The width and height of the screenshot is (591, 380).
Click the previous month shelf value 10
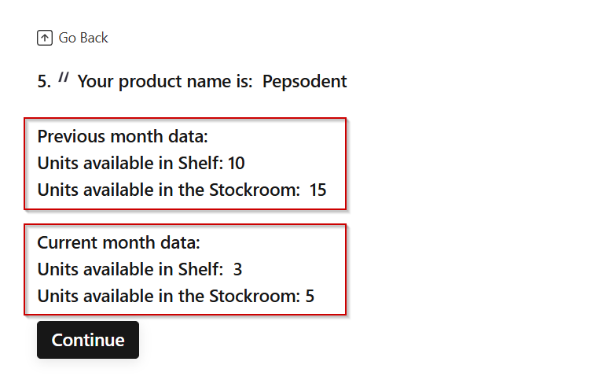(237, 164)
